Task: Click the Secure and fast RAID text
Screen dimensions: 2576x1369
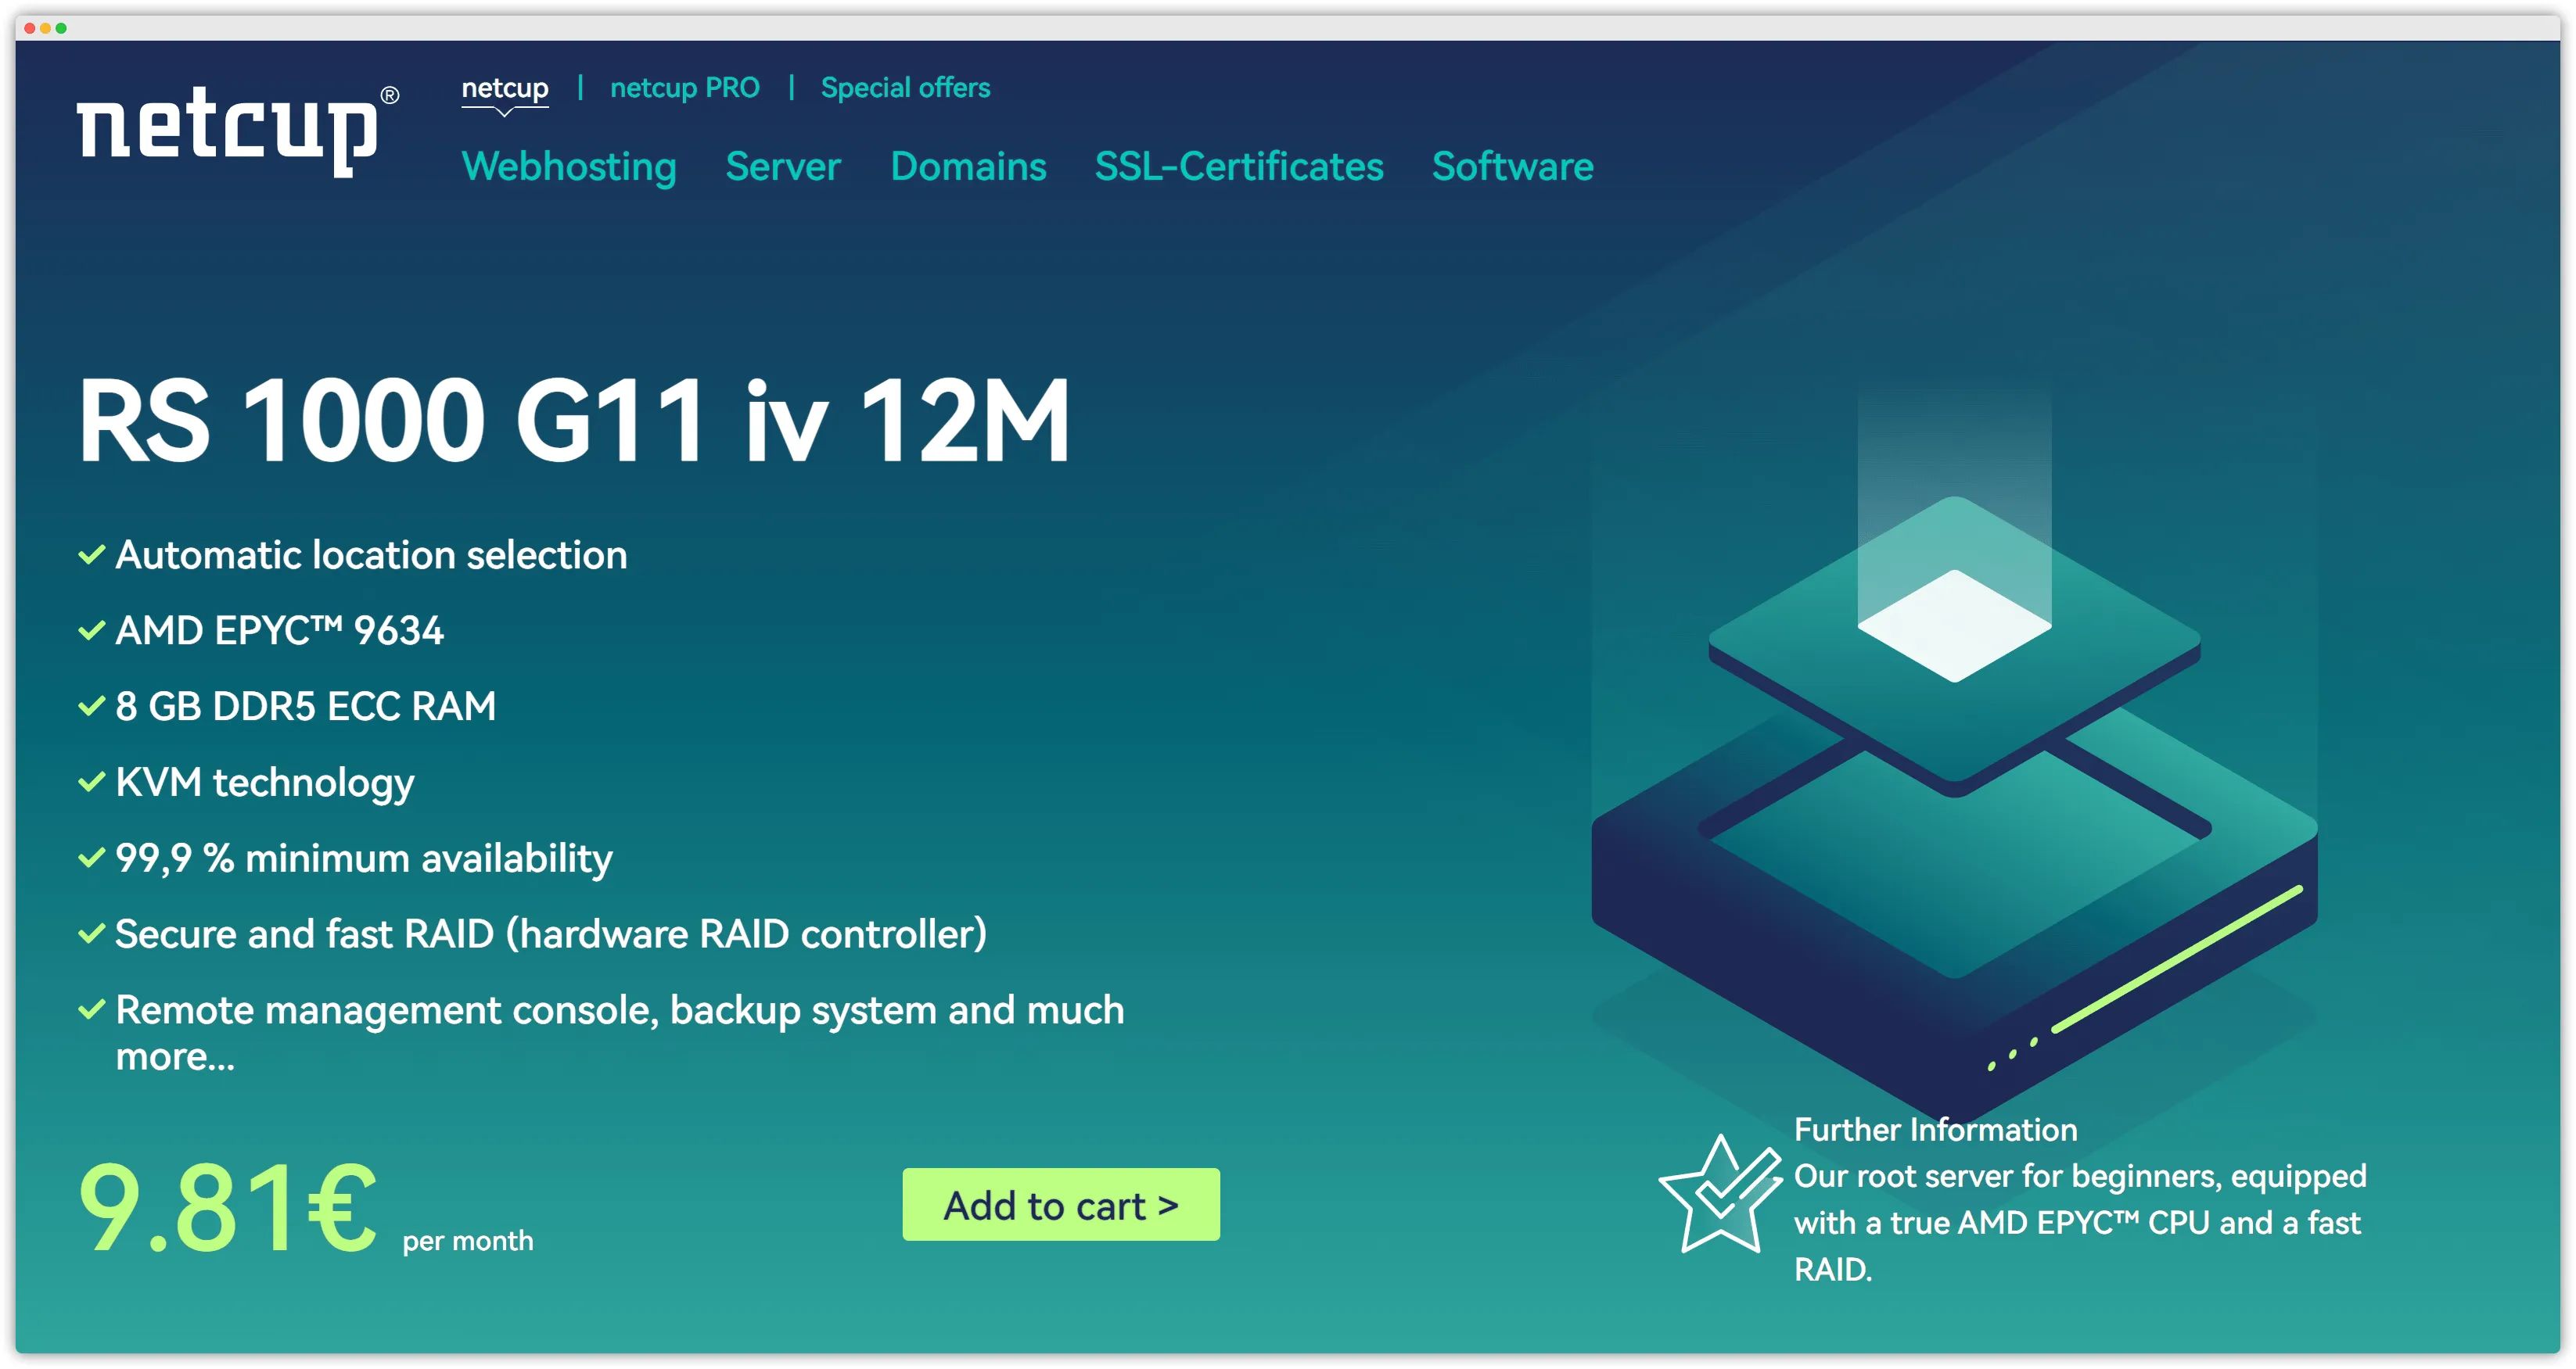Action: [x=551, y=934]
